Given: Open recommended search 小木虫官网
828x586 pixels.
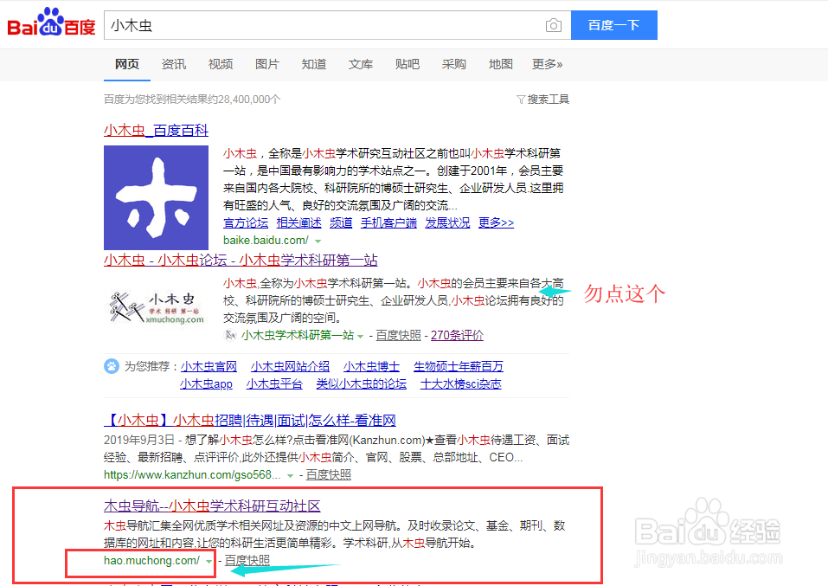Looking at the screenshot, I should [209, 366].
